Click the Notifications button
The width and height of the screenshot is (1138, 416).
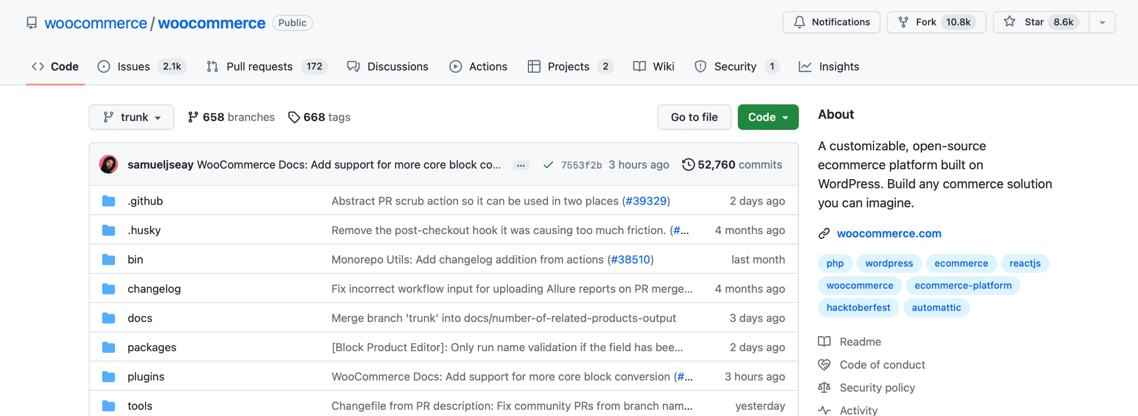coord(831,22)
